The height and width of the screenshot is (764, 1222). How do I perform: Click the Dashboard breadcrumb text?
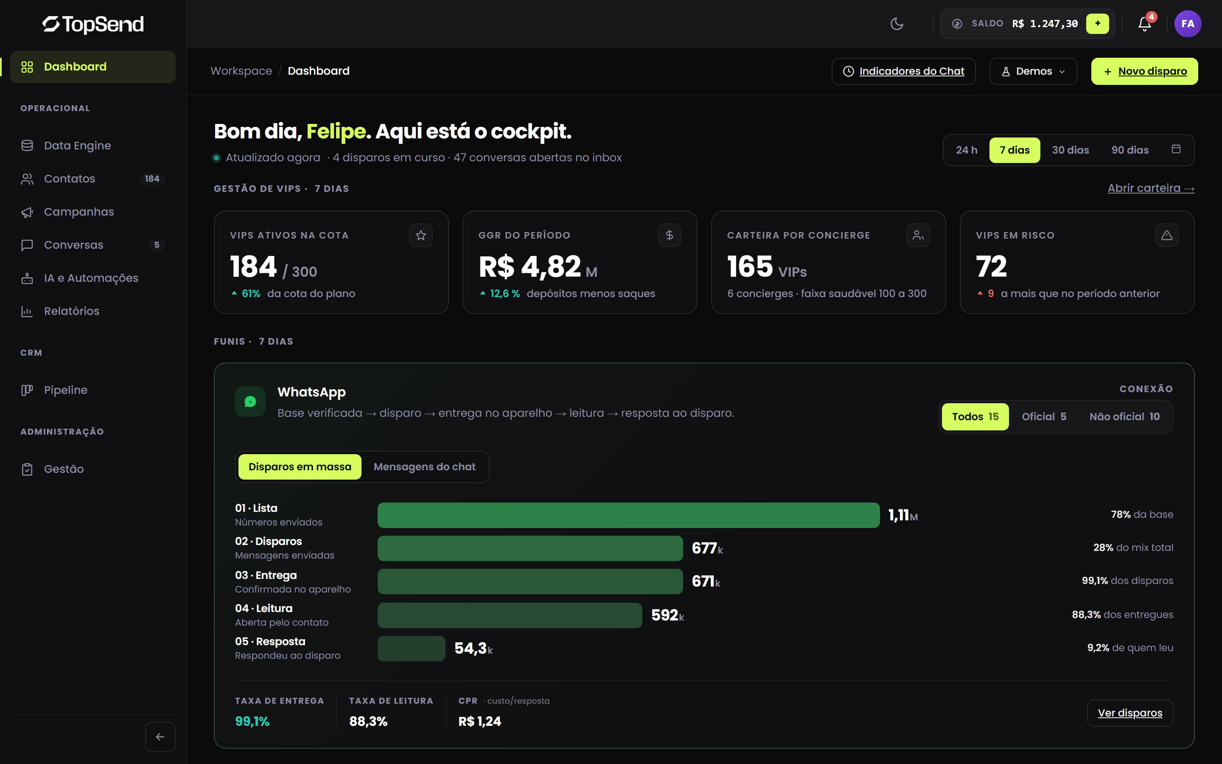point(319,71)
